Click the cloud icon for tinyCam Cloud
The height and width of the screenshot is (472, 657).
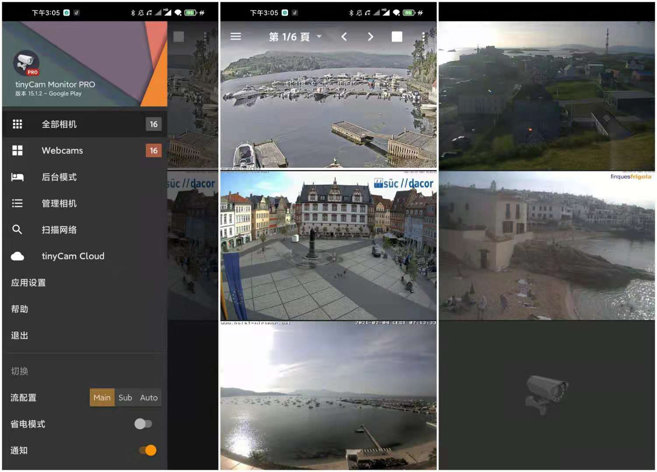[18, 256]
